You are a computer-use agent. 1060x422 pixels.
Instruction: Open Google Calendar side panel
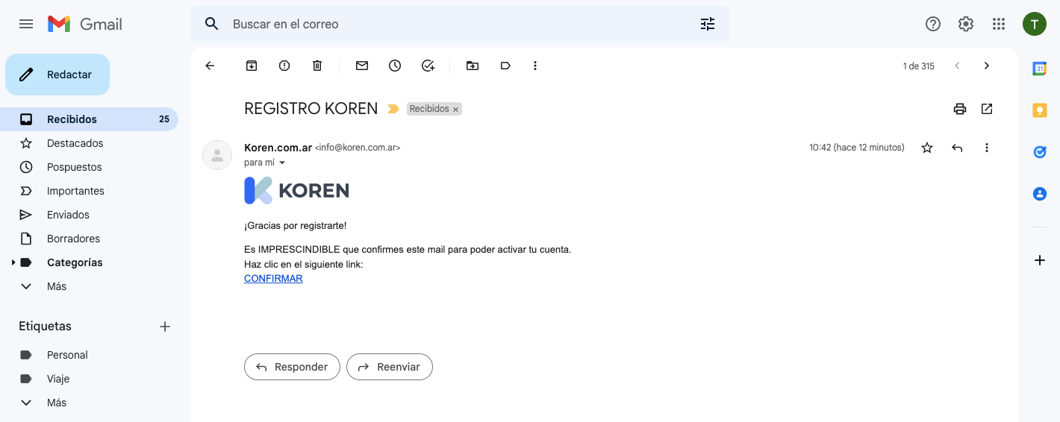coord(1040,69)
